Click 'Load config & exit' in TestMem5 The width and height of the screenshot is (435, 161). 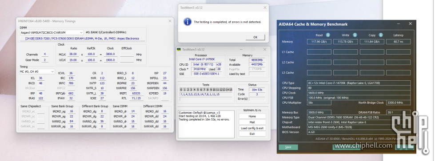point(252,128)
